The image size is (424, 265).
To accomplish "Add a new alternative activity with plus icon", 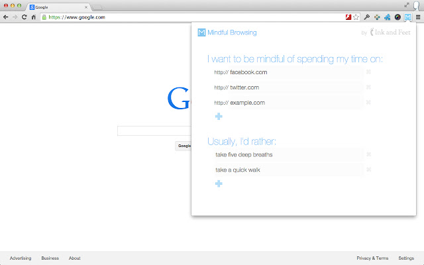I will point(219,184).
